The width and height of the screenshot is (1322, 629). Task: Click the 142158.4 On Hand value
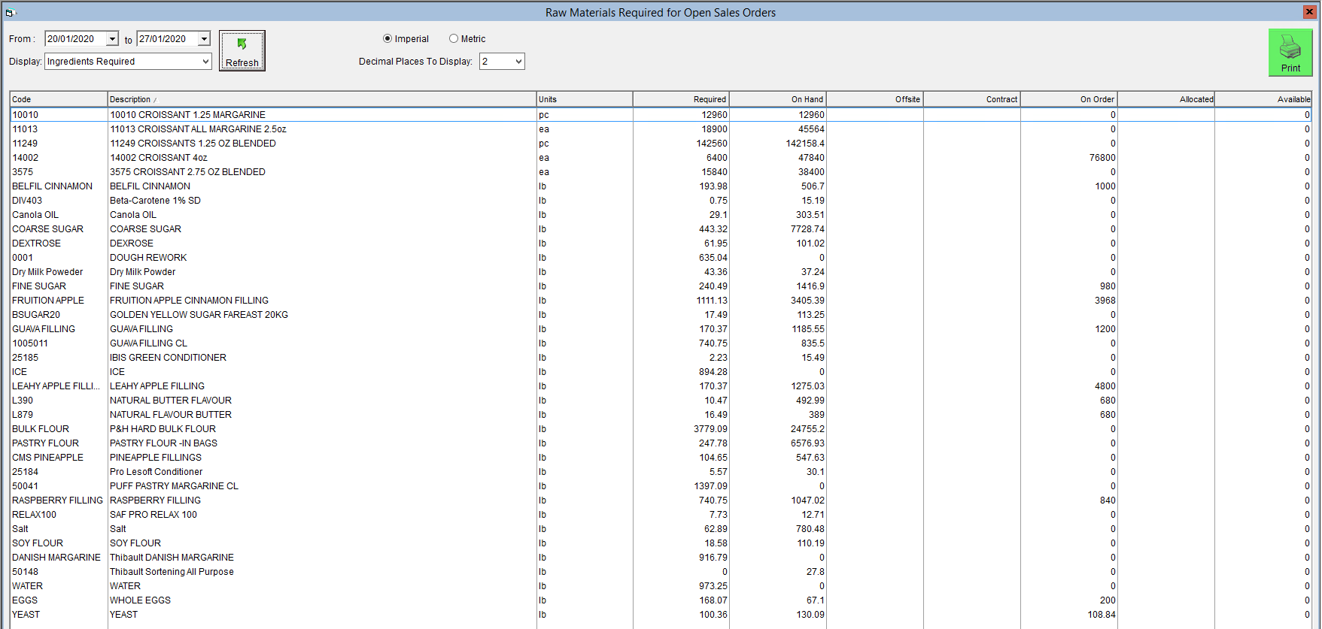tap(805, 144)
